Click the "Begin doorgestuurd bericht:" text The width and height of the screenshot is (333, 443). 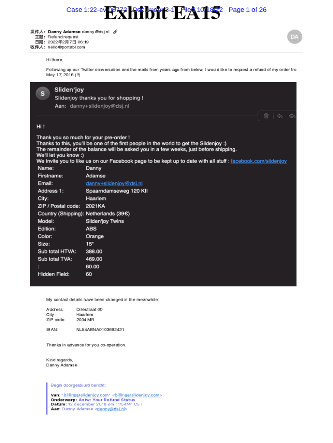78,385
